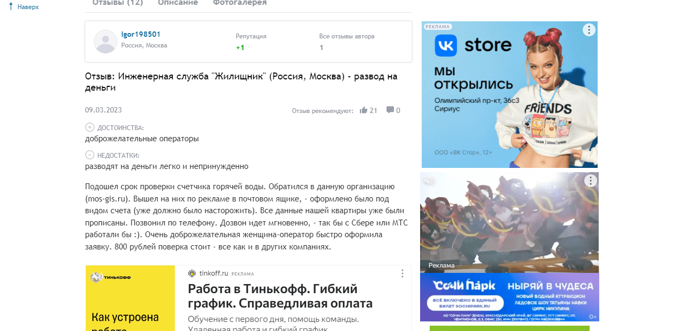Click the Tinkoff shield favicon in the ad
This screenshot has height=331, width=684.
[191, 273]
